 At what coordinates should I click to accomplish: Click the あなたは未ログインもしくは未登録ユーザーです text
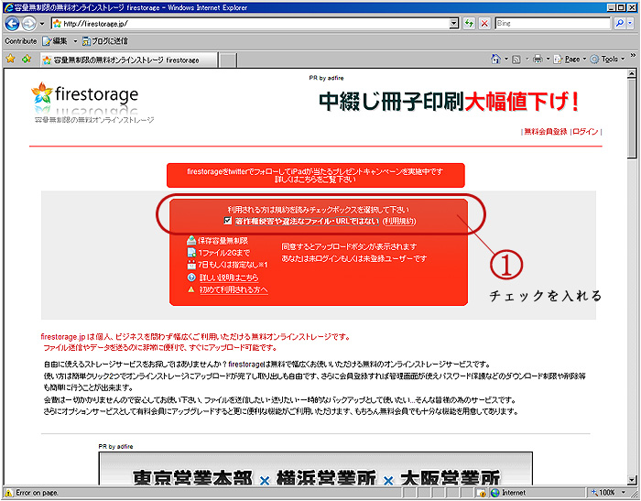tap(354, 258)
